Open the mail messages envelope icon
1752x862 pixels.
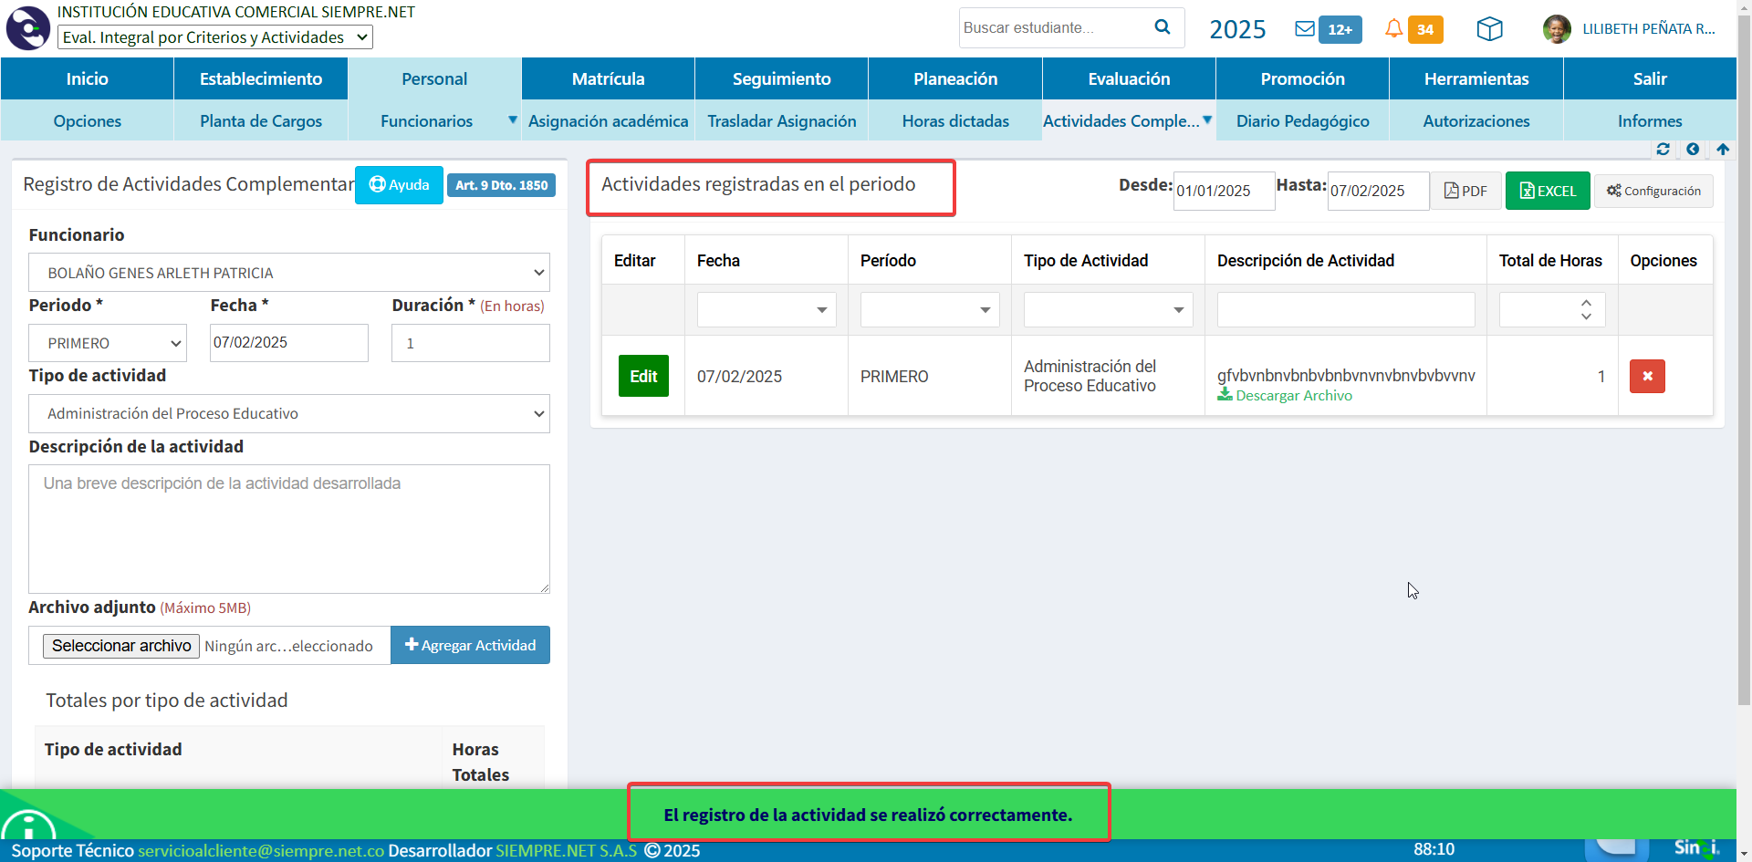click(x=1305, y=29)
